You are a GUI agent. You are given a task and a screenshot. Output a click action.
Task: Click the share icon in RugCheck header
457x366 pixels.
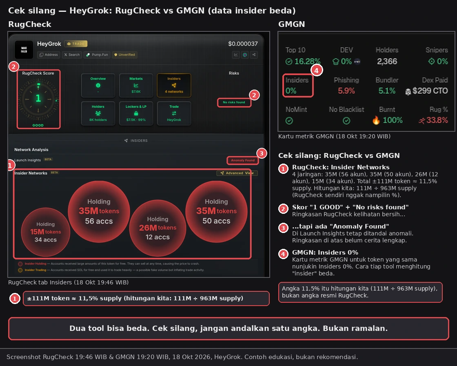(254, 55)
